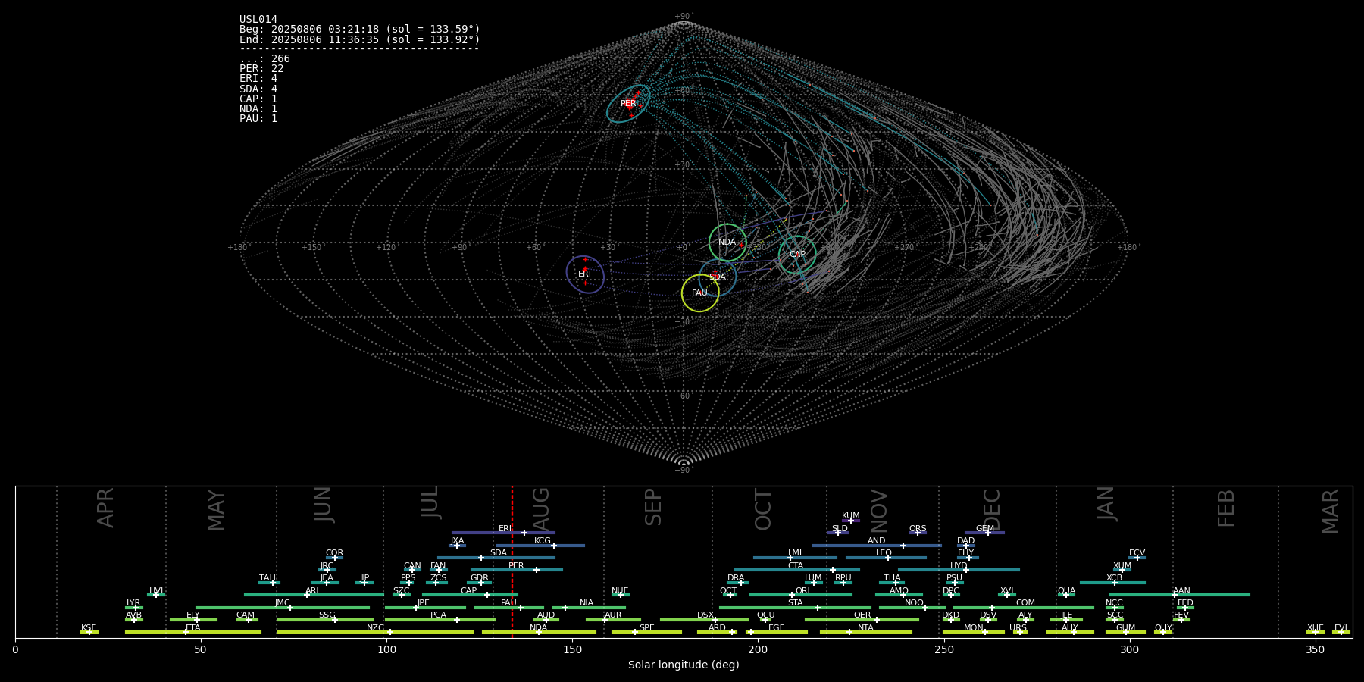The width and height of the screenshot is (1364, 682).
Task: Select the SDA radiant circle on sky map
Action: click(718, 277)
